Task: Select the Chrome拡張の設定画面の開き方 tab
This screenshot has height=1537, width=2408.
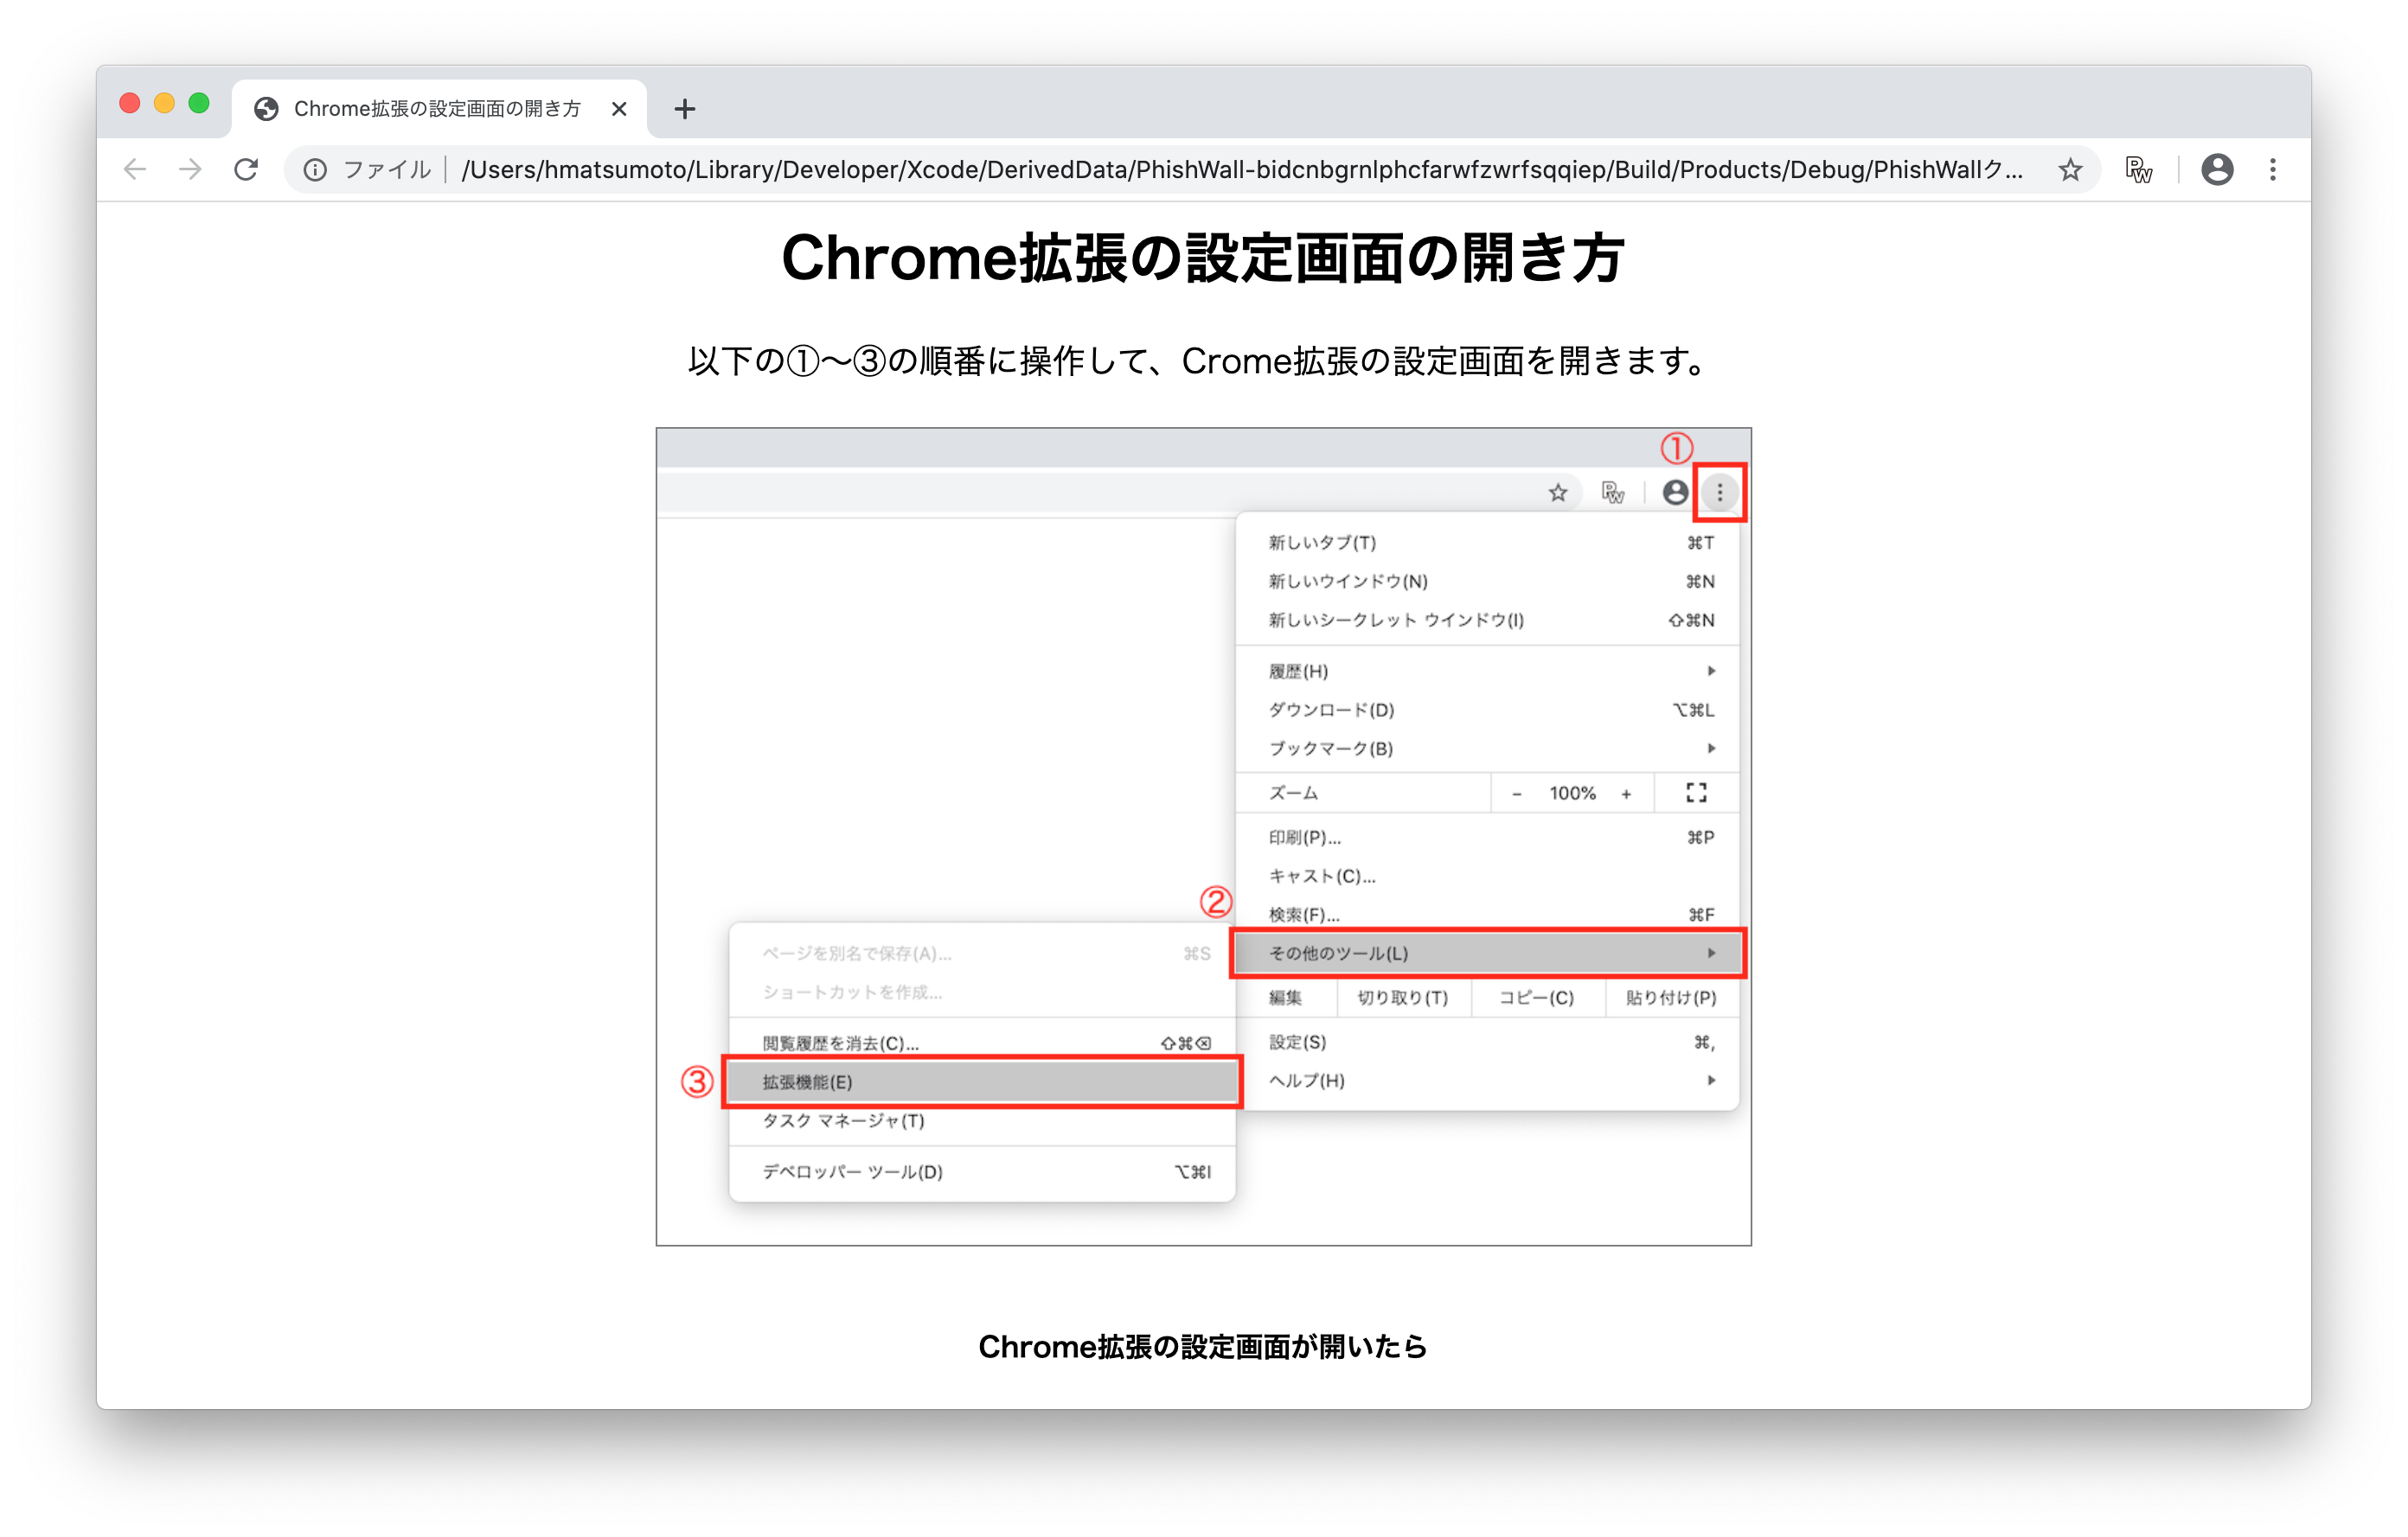Action: [x=440, y=109]
